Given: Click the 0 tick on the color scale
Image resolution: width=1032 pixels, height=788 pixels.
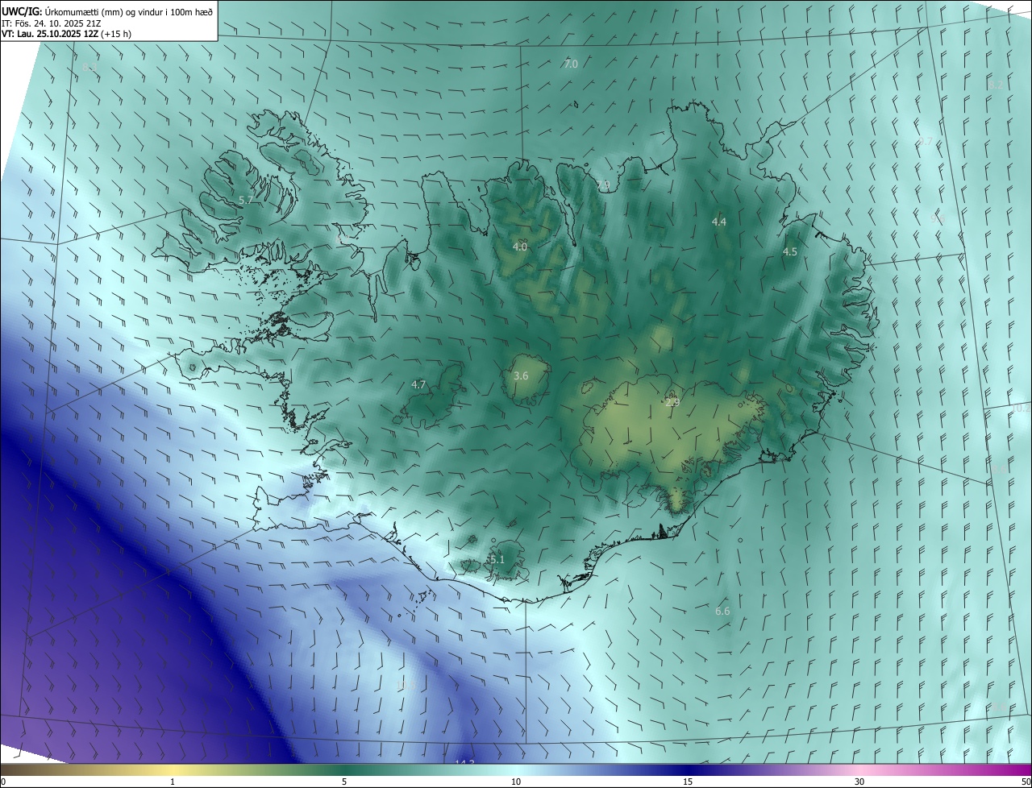Looking at the screenshot, I should tap(3, 782).
